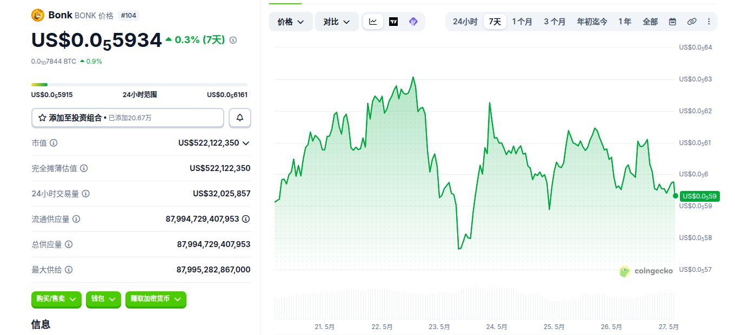
Task: Open info tooltip next to 完全摊薄估值
Action: (x=84, y=168)
